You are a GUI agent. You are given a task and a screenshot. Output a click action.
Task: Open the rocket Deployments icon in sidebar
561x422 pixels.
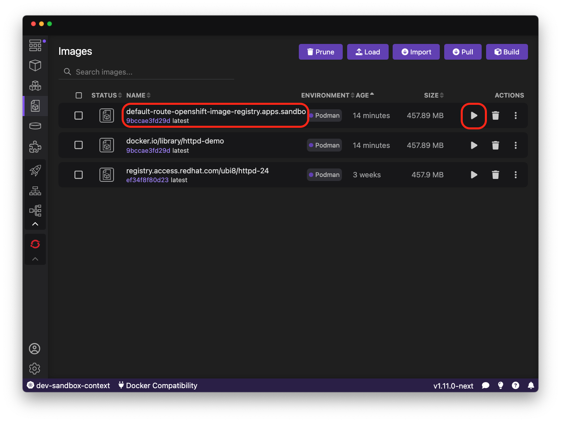(35, 170)
